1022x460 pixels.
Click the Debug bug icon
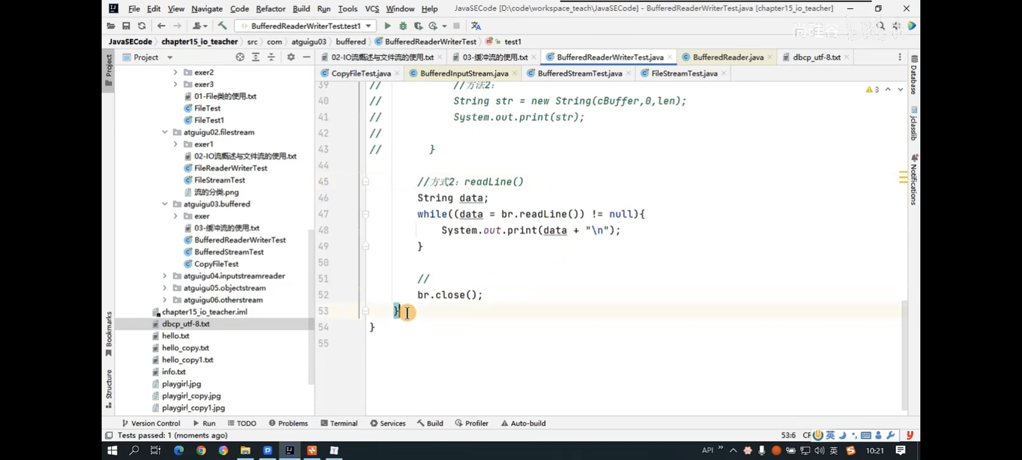pos(403,26)
